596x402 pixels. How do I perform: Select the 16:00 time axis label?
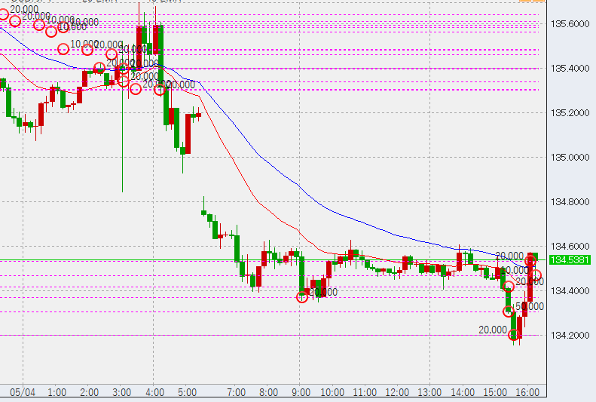click(527, 393)
